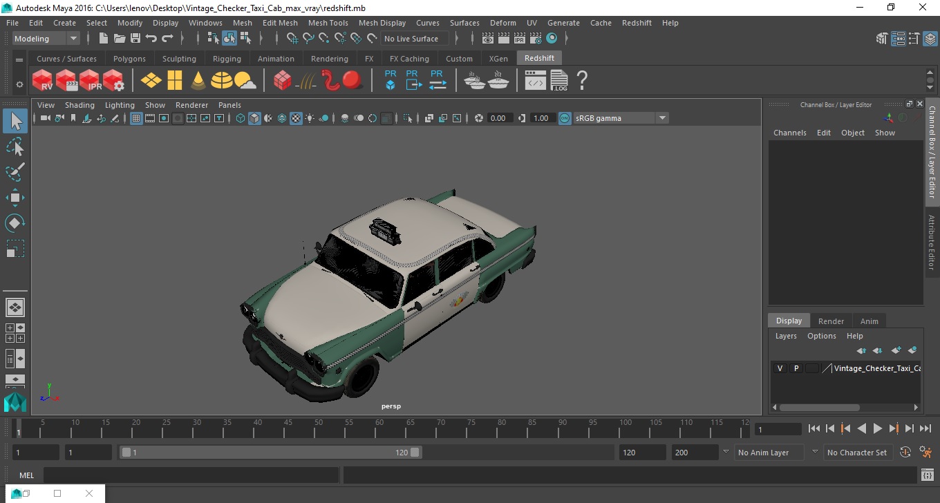The width and height of the screenshot is (940, 503).
Task: Open the Redshift Render View (RV) icon
Action: (x=43, y=80)
